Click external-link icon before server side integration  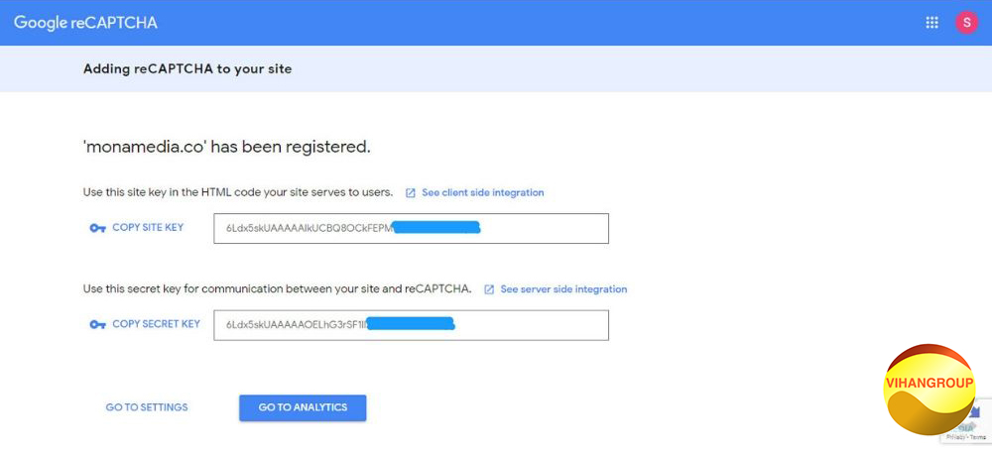click(489, 289)
